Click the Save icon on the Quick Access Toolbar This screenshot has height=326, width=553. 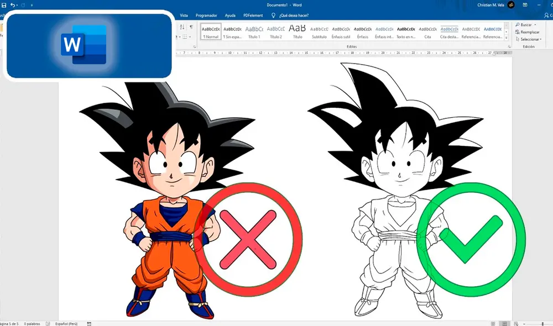point(4,5)
